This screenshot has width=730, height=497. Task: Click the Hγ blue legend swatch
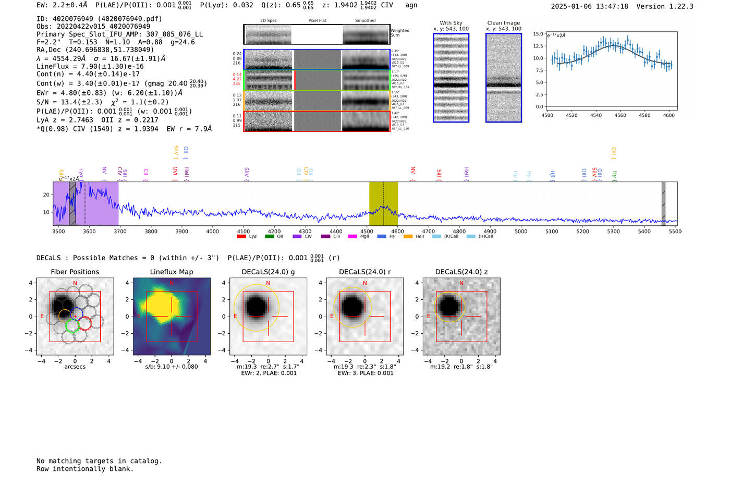click(x=382, y=237)
